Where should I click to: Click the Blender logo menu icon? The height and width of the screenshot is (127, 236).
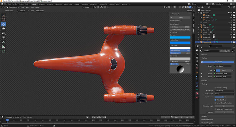(2, 4)
